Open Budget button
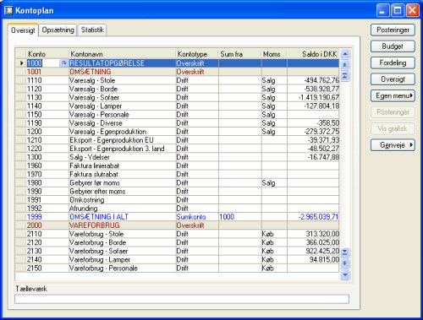The height and width of the screenshot is (320, 423). [x=393, y=46]
